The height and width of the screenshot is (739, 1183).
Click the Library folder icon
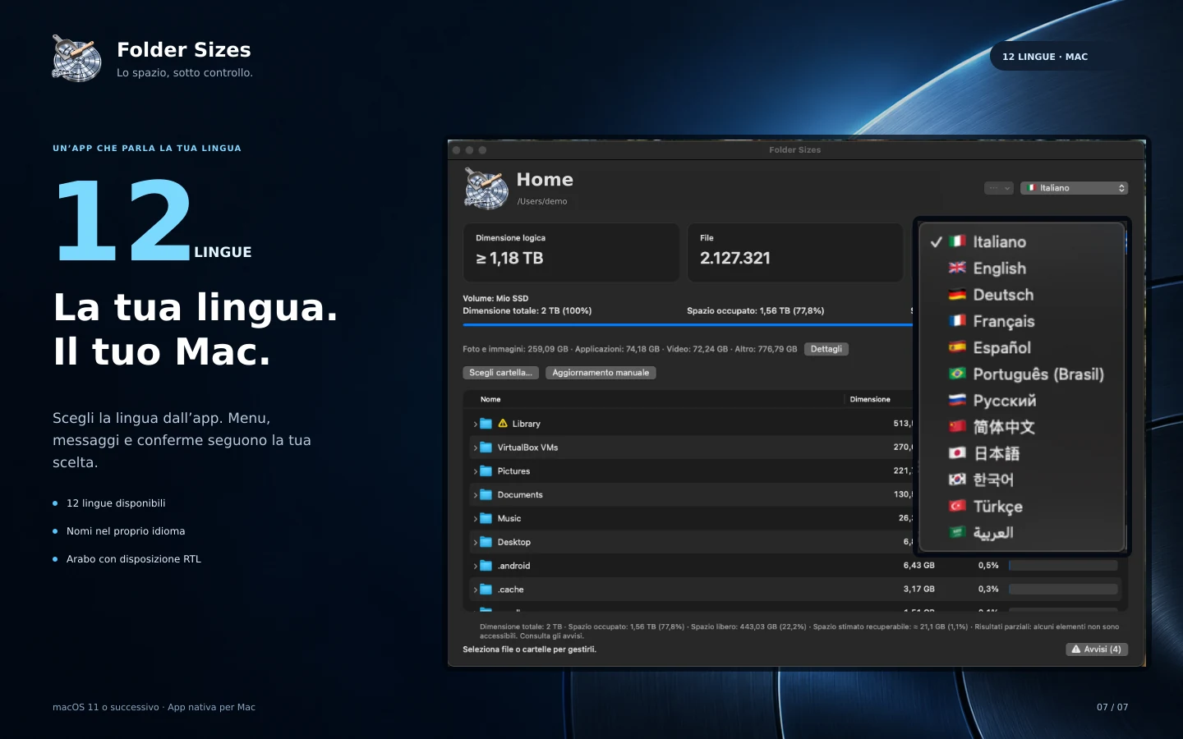[486, 424]
